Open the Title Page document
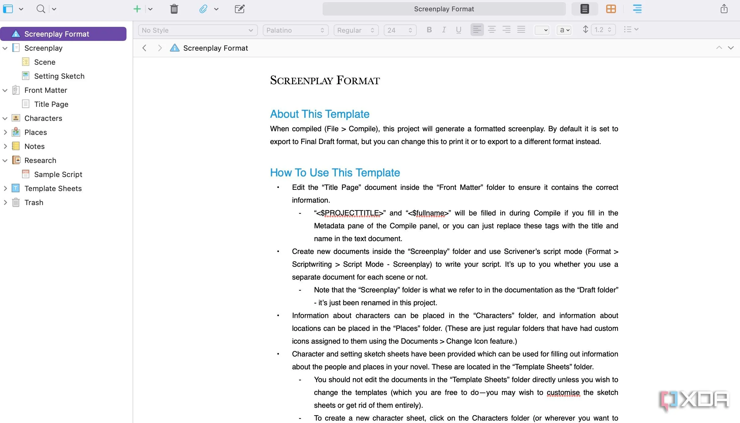Viewport: 740px width, 423px height. point(51,104)
